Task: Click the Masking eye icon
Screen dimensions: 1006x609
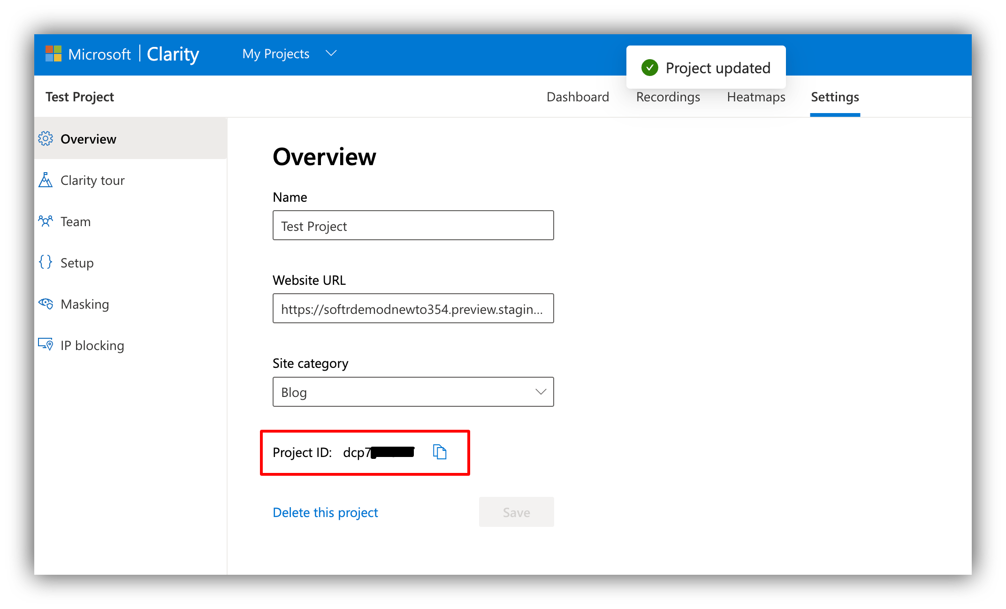Action: click(x=46, y=304)
